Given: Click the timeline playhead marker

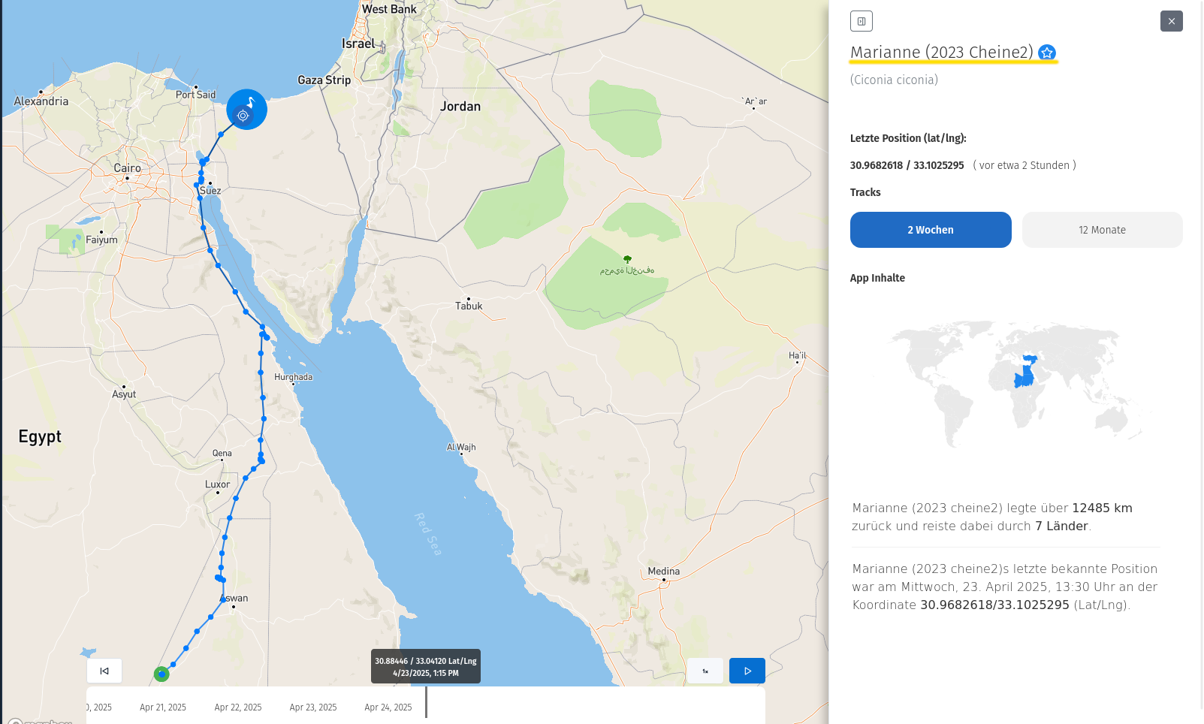Looking at the screenshot, I should [426, 701].
